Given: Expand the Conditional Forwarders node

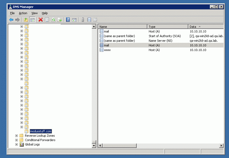Looking at the screenshot, I should pos(17,140).
